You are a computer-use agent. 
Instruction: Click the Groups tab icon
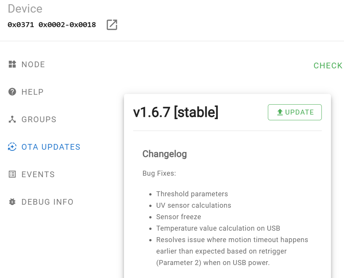[x=12, y=119]
